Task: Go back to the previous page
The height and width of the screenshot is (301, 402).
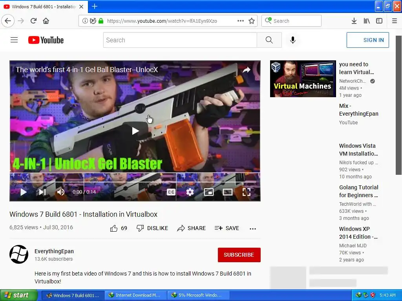Action: [8, 21]
